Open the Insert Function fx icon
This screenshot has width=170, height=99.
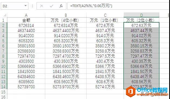[x=61, y=6]
